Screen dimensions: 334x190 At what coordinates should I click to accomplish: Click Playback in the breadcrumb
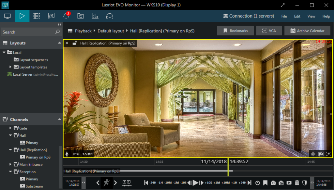(83, 31)
